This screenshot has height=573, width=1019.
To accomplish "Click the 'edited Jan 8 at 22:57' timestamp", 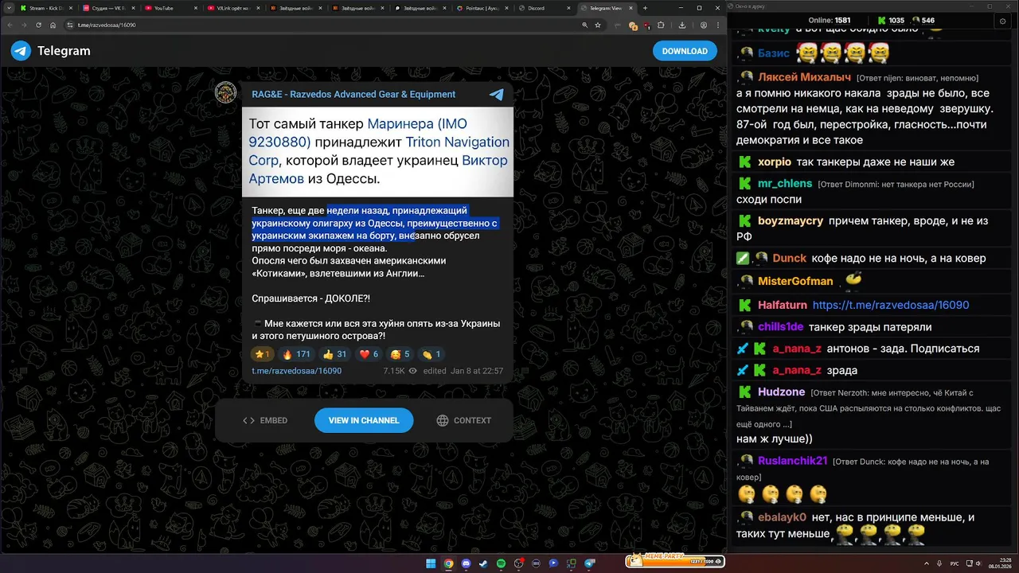I will coord(463,371).
